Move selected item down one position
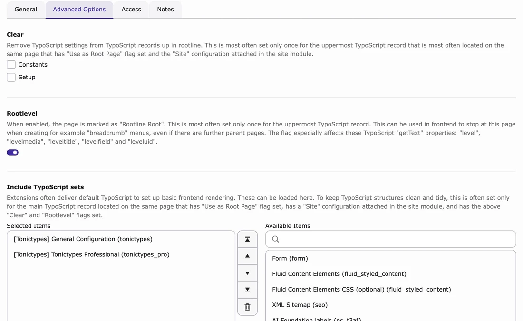Screen dimensions: 523x321 [247, 273]
